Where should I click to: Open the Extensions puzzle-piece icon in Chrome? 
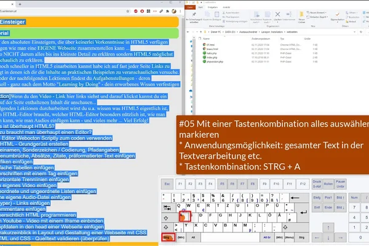tap(167, 11)
